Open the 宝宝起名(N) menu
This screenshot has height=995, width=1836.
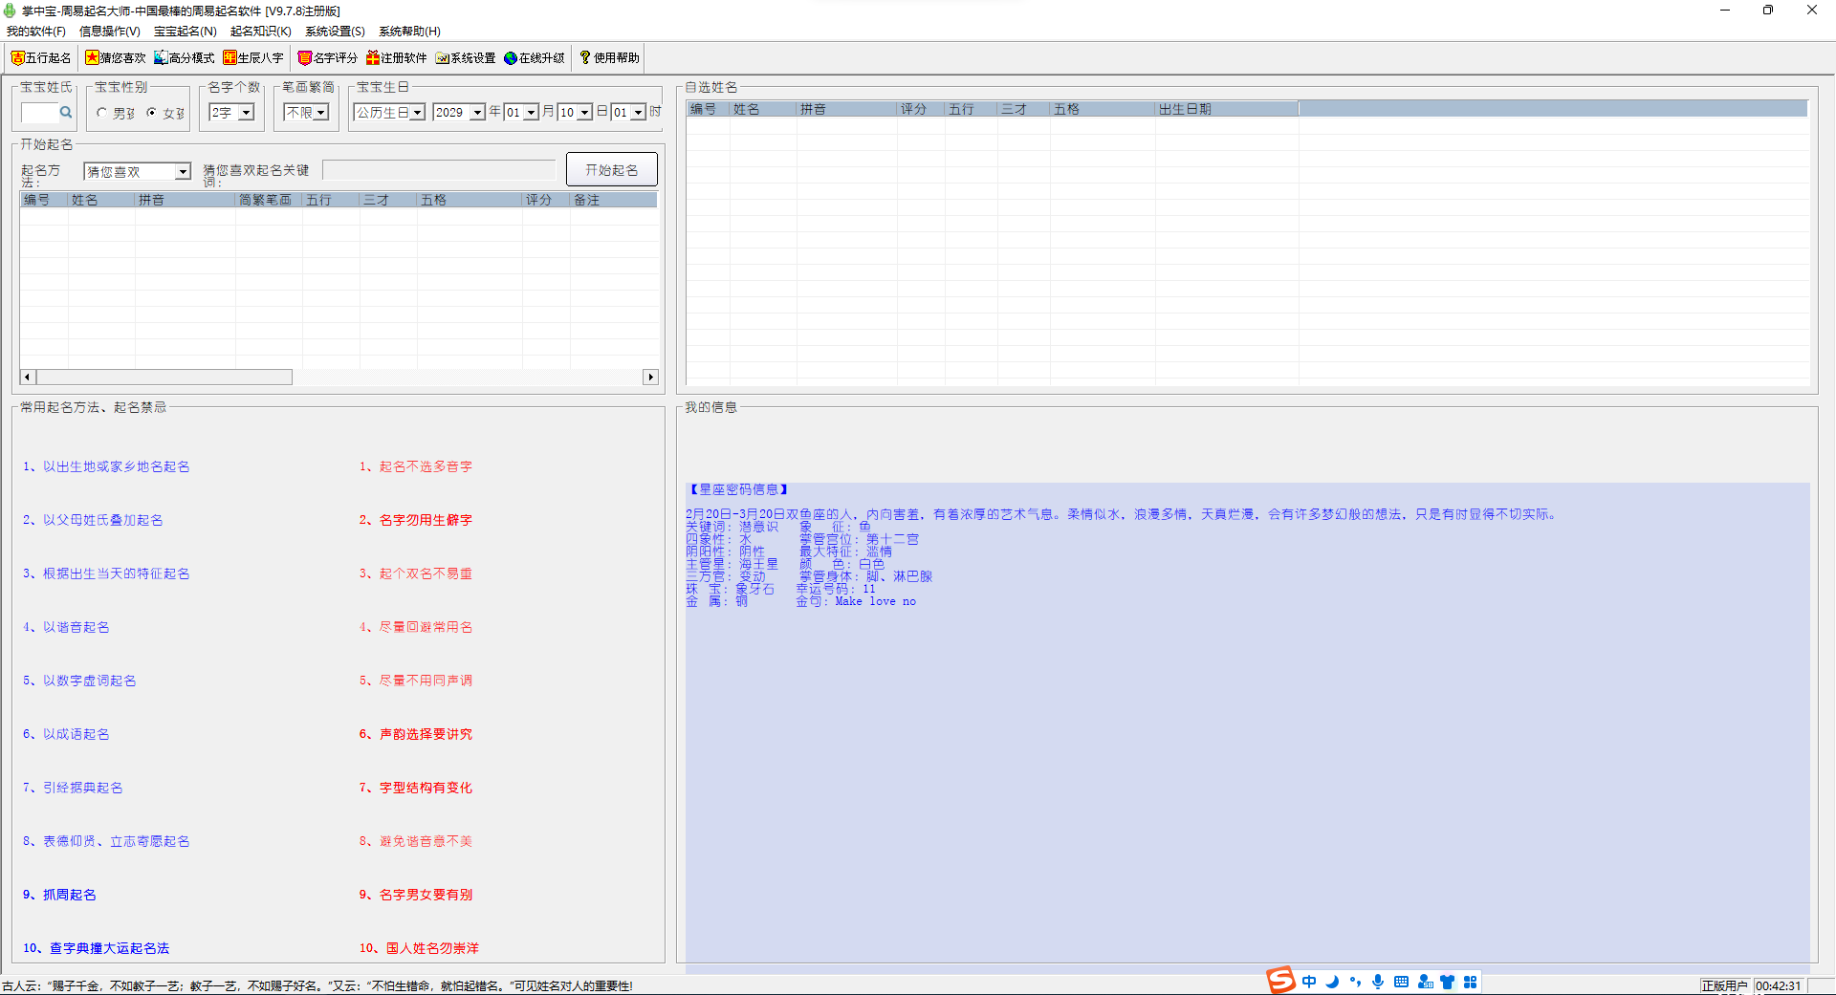186,32
